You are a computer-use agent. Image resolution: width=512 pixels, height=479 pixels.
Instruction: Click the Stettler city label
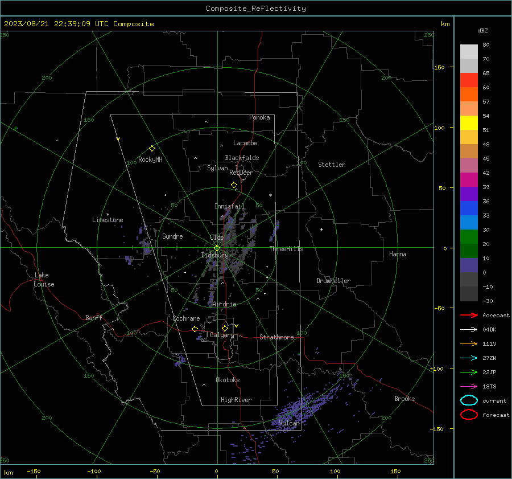point(332,165)
